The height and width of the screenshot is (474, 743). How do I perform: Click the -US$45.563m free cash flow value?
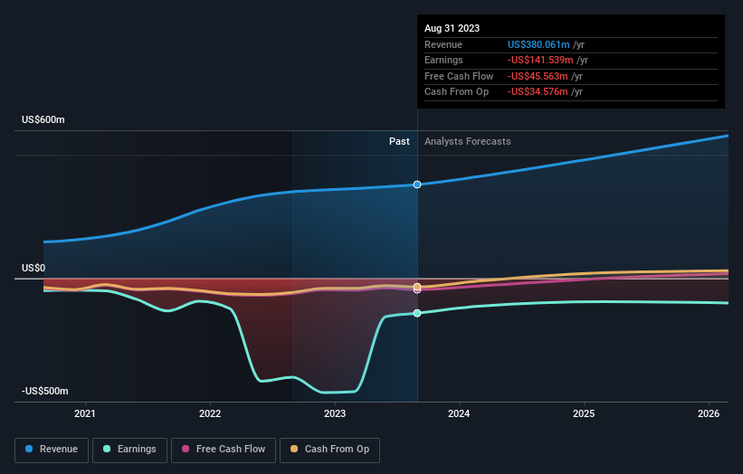click(x=538, y=76)
